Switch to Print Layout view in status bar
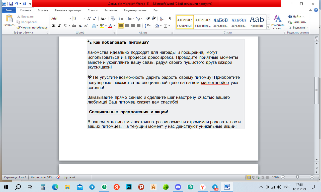Image resolution: width=321 pixels, height=192 pixels. point(249,177)
